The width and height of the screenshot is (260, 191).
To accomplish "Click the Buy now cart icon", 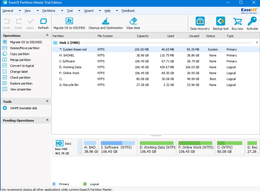I will 237,22.
